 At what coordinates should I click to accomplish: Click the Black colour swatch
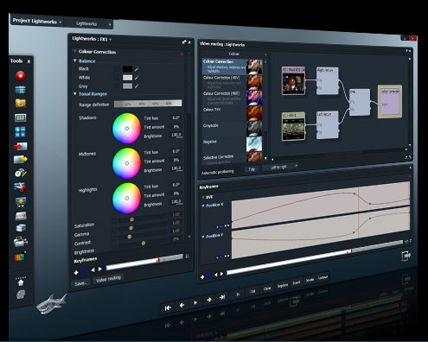tap(127, 69)
